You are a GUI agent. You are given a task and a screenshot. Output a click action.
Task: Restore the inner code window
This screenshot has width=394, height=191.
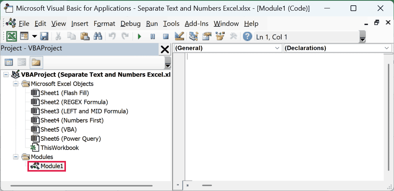pos(376,22)
